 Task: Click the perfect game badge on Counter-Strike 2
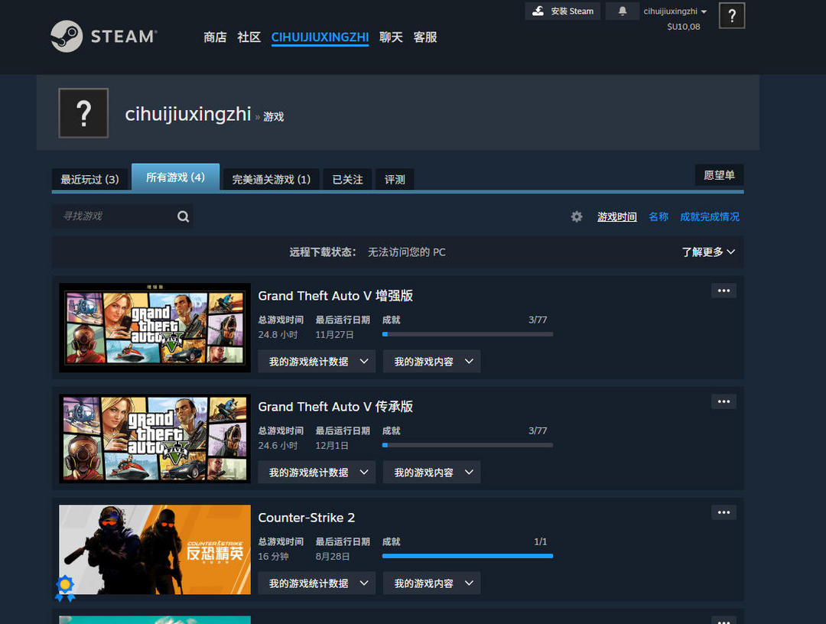point(65,587)
